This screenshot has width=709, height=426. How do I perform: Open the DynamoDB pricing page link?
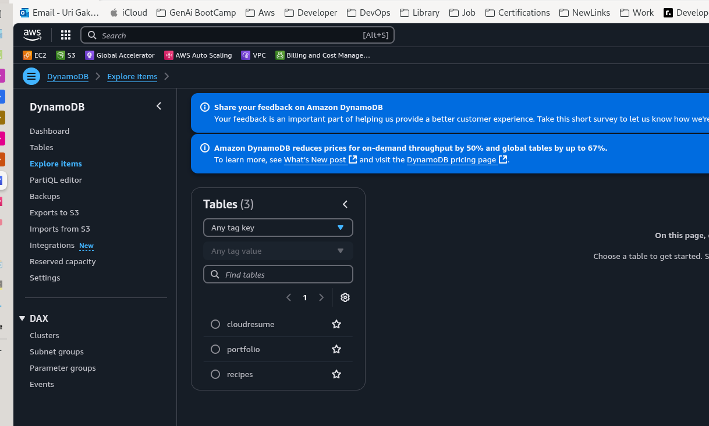click(x=457, y=159)
